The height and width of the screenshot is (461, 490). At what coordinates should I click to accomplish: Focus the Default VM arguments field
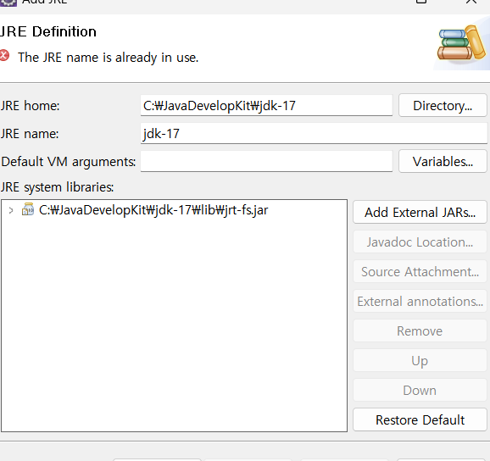pyautogui.click(x=266, y=162)
